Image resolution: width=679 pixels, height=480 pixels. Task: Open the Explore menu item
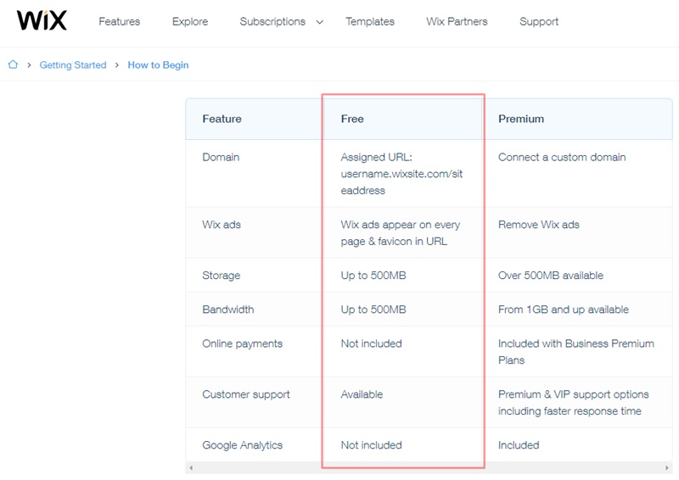click(190, 22)
